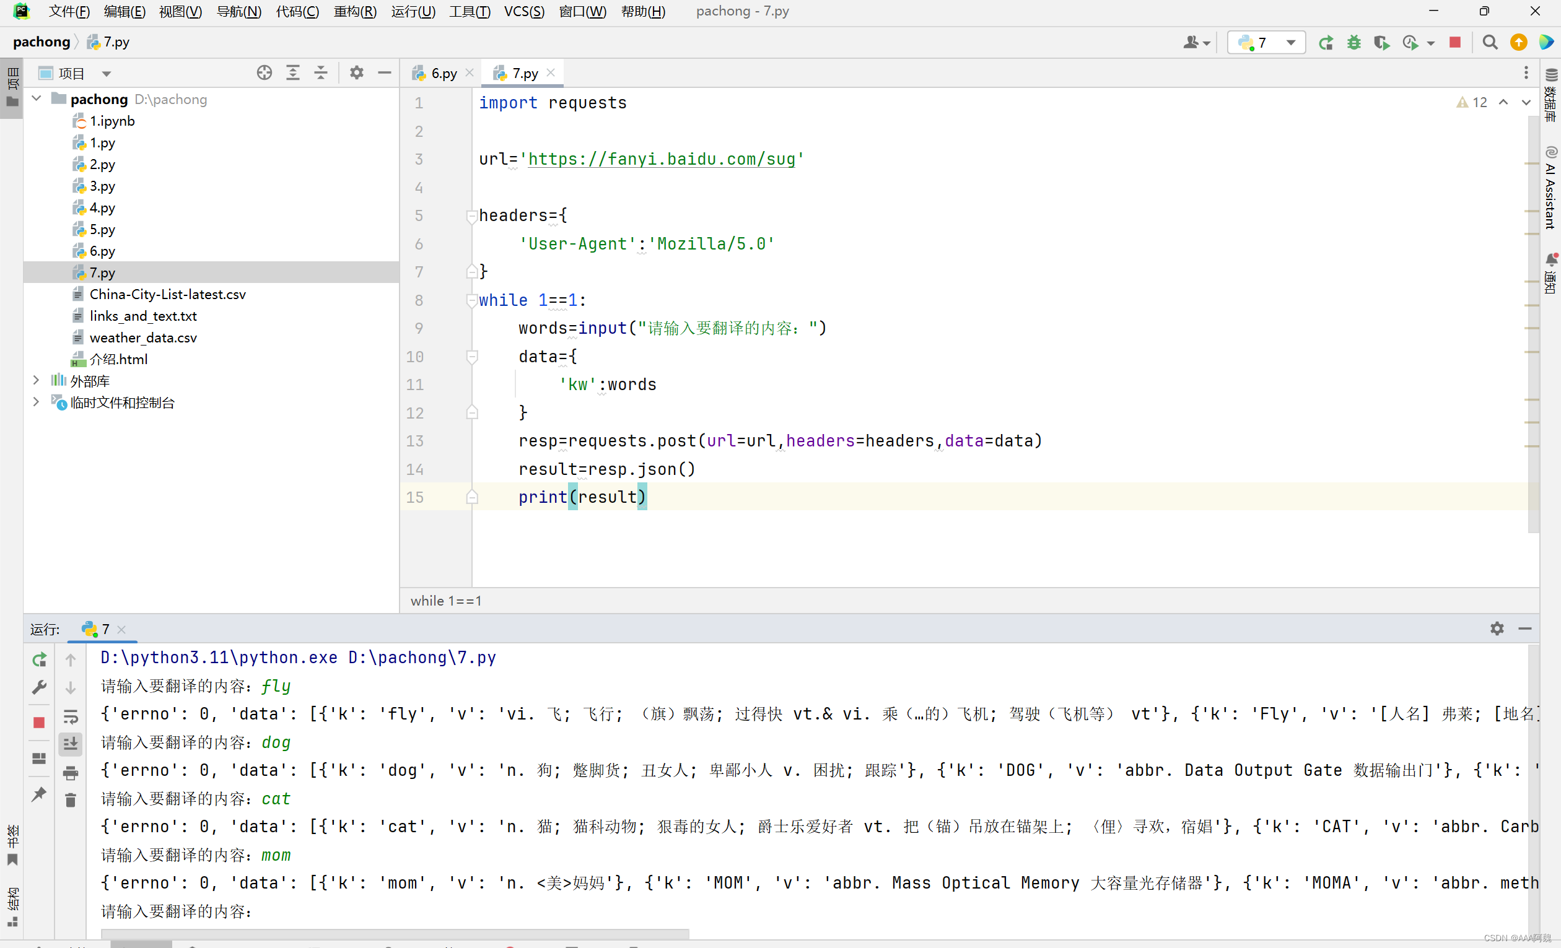The image size is (1561, 948).
Task: Open project panel settings gear
Action: point(357,73)
